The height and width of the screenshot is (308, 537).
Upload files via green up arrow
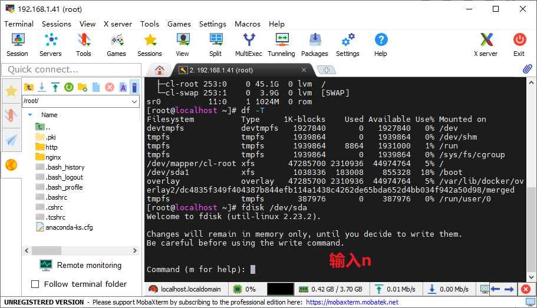click(55, 87)
